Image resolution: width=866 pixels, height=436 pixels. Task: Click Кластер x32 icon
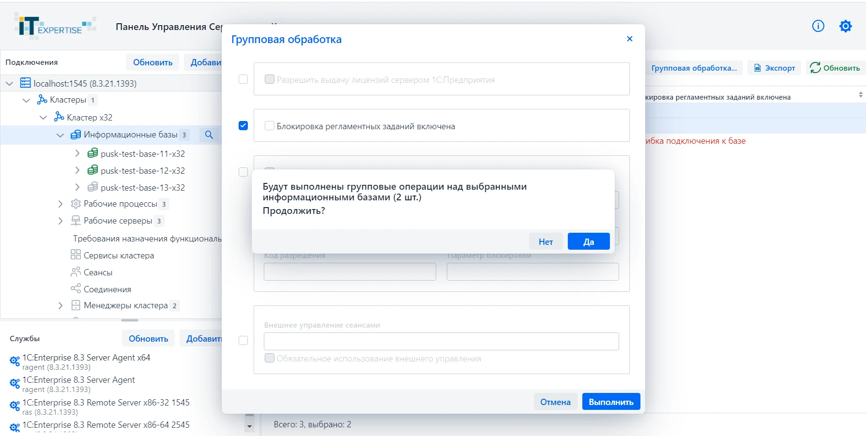[x=59, y=117]
